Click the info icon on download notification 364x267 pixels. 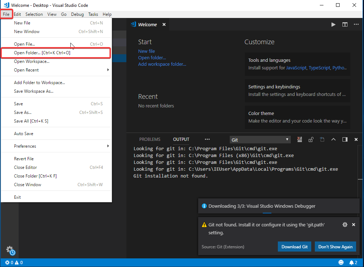[204, 206]
